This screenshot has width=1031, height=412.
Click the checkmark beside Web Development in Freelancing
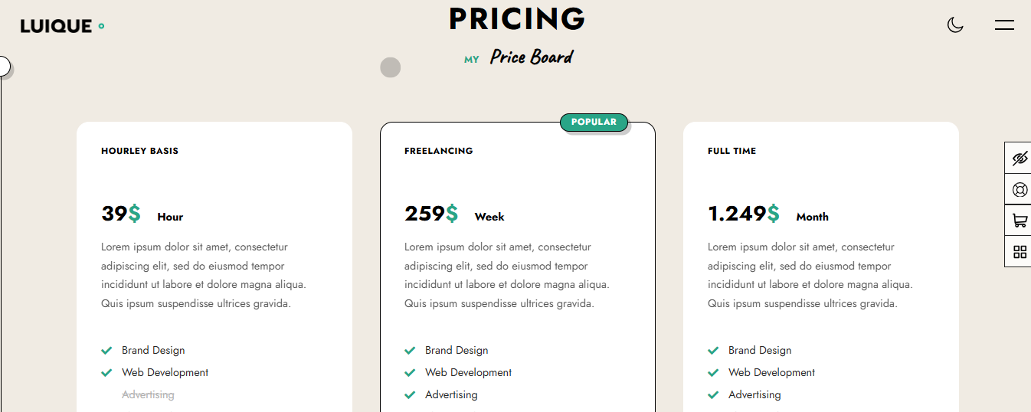410,373
